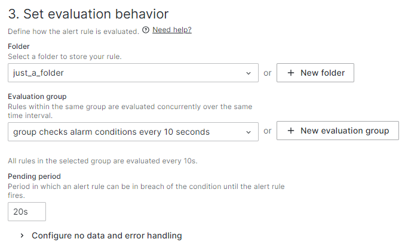Viewport: 408px width, 248px height.
Task: Click the Folder field label
Action: click(19, 46)
